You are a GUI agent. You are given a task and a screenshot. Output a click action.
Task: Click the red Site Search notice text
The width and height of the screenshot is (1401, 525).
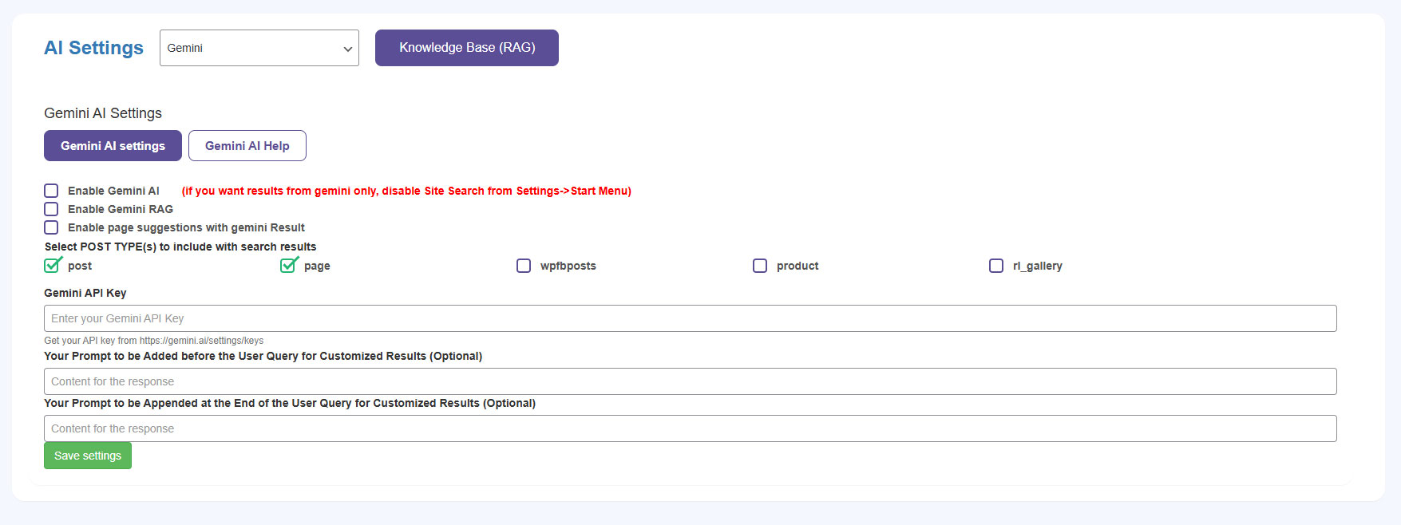tap(406, 191)
